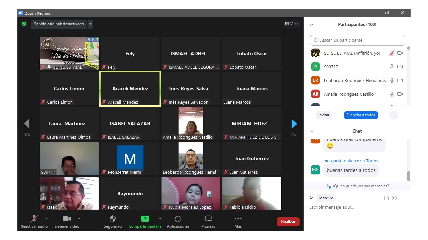Select Amalia Rodríguez Castillo video tile
Screen dimensions: 428x240
tap(191, 124)
